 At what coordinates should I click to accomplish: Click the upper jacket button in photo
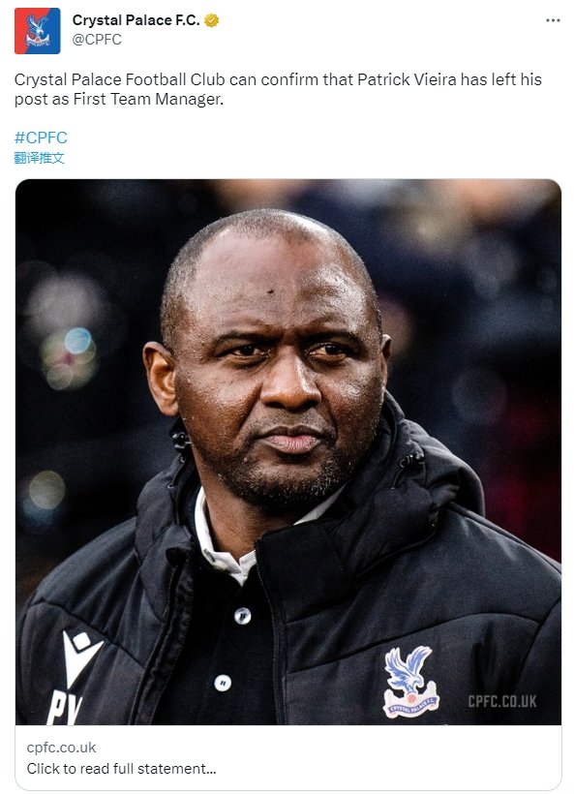point(242,615)
